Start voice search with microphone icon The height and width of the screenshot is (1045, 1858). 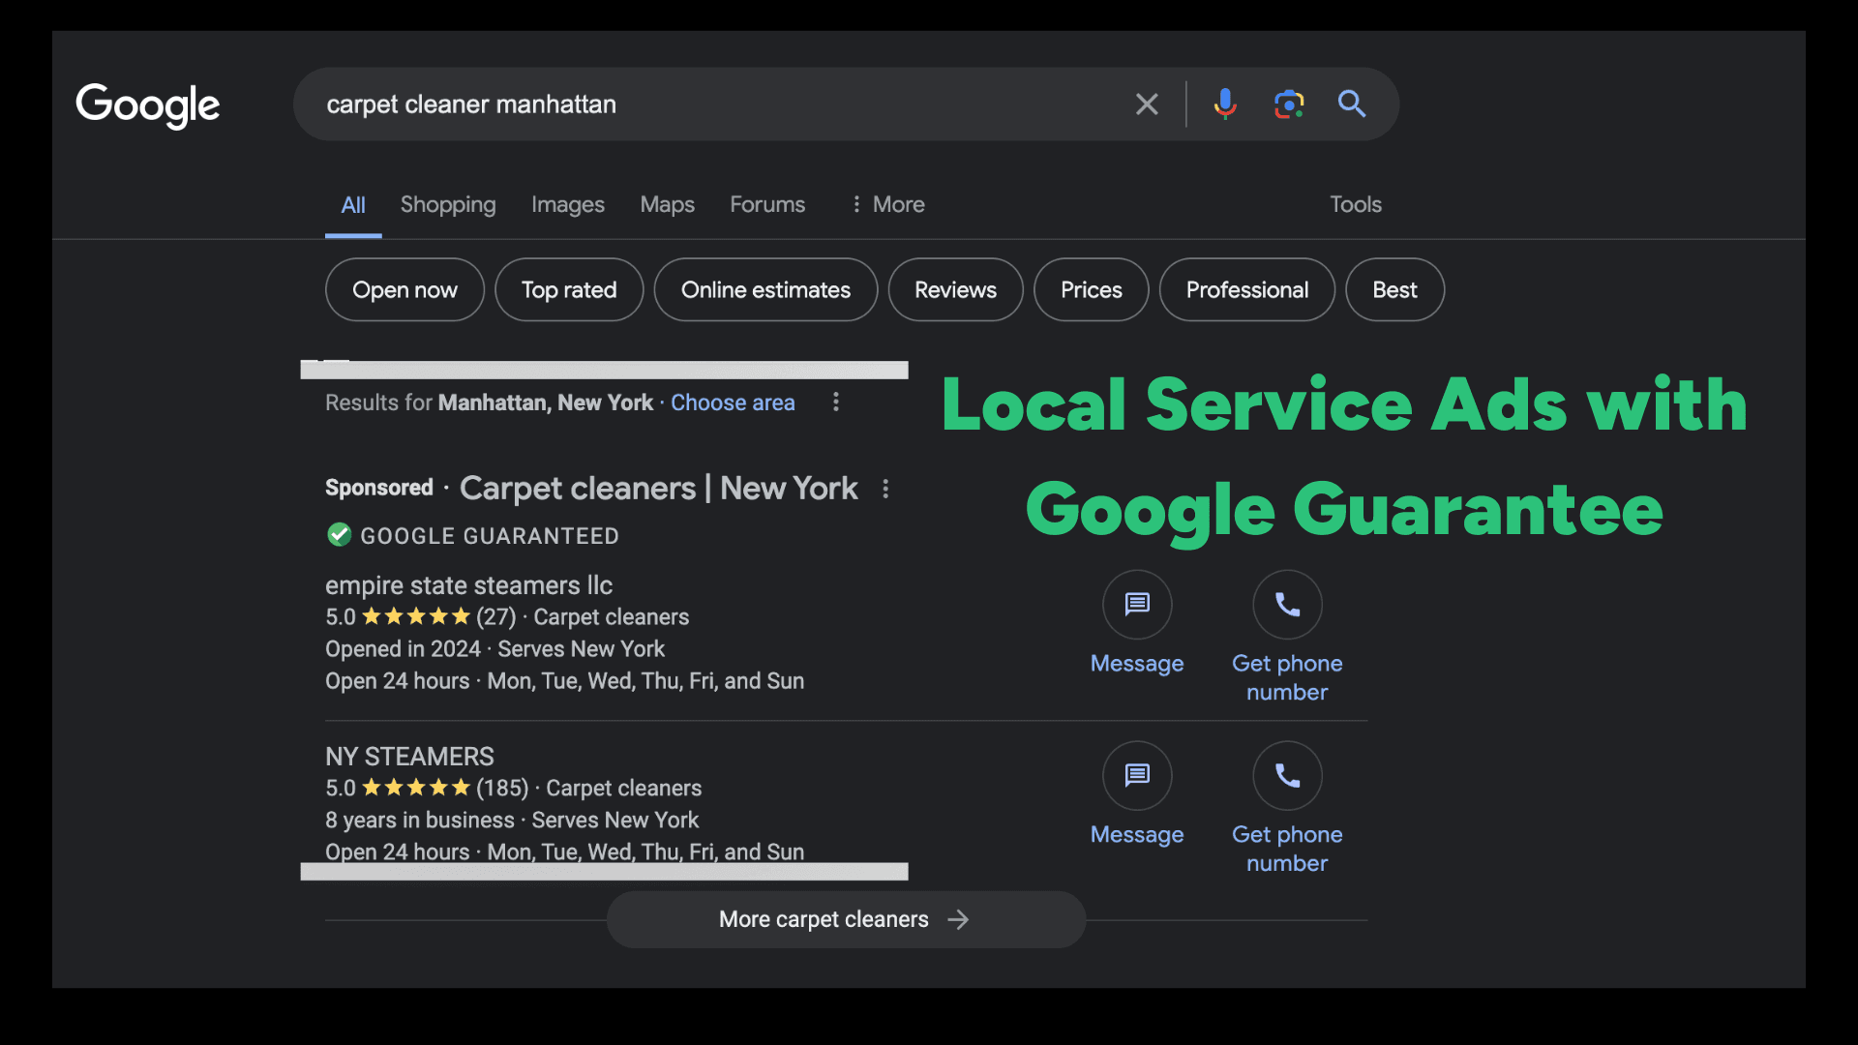(x=1225, y=104)
